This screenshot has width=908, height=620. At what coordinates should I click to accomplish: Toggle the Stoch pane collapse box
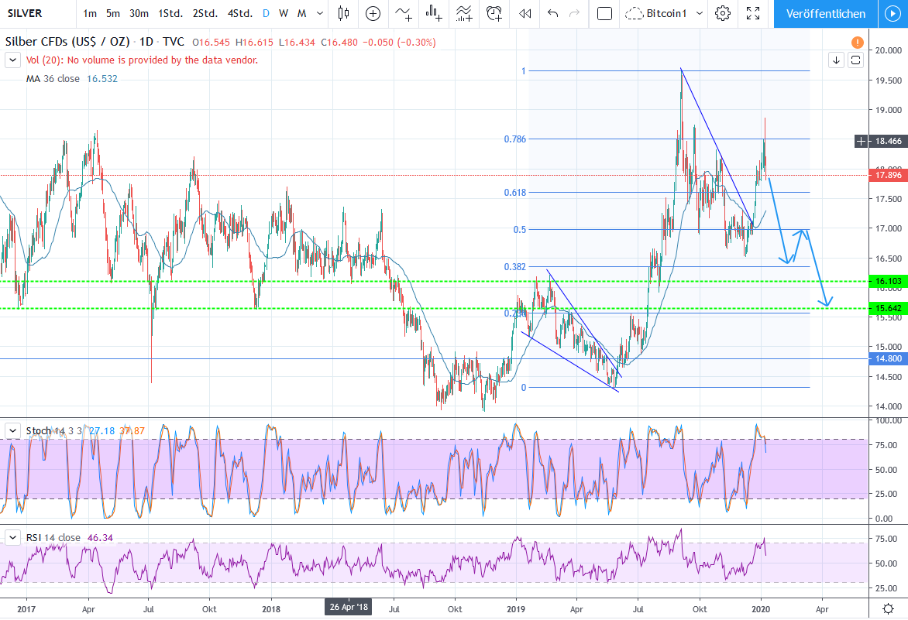pos(13,430)
